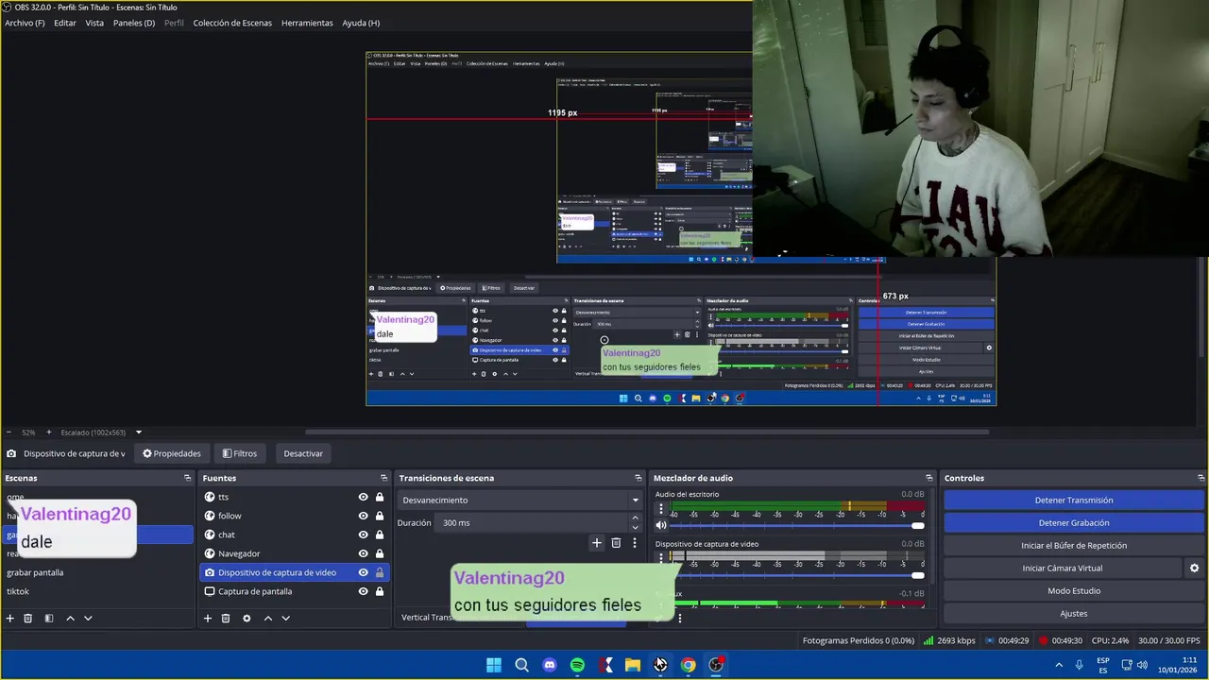
Task: Lock the Dispositivo de captura de video source
Action: pyautogui.click(x=380, y=572)
